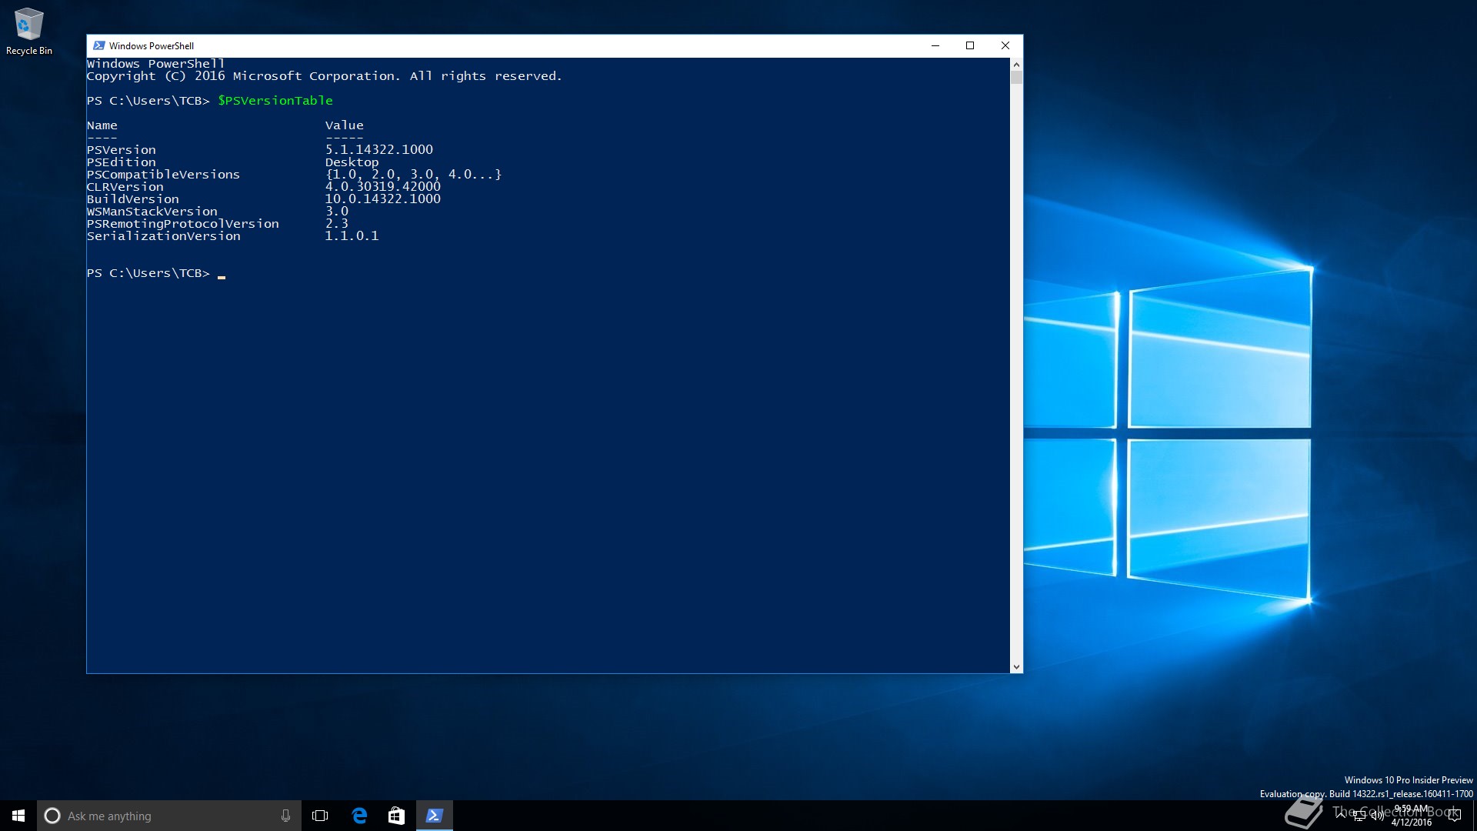The height and width of the screenshot is (831, 1477).
Task: Click the PSEdition row name
Action: click(122, 162)
